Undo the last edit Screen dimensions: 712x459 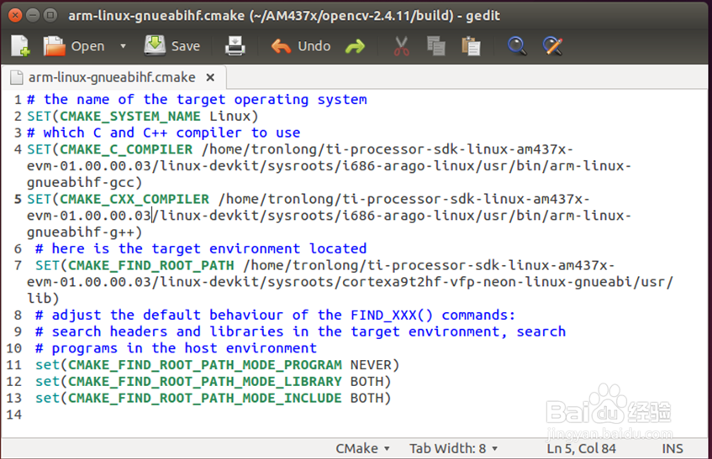click(301, 46)
